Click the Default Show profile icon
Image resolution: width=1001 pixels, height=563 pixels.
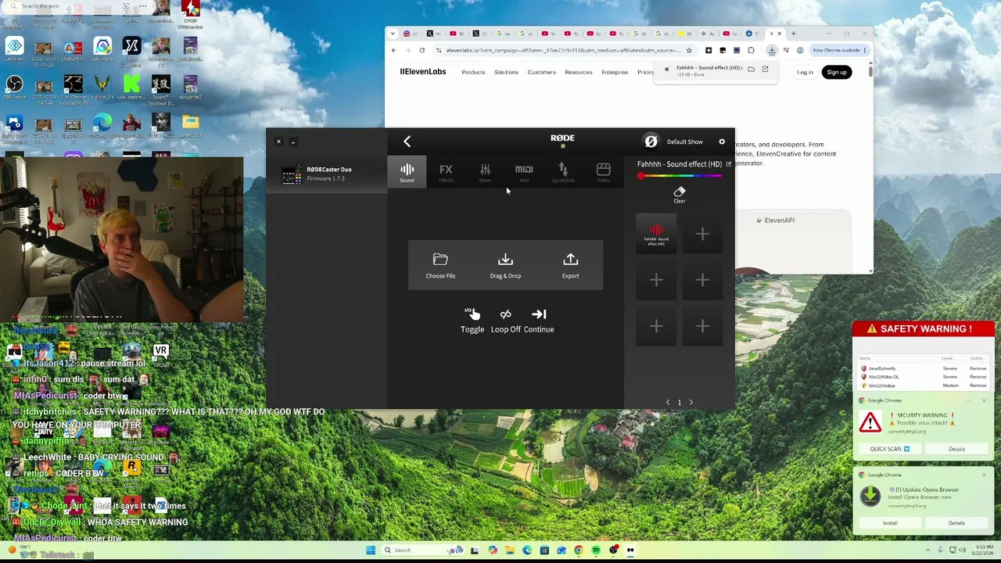click(651, 142)
